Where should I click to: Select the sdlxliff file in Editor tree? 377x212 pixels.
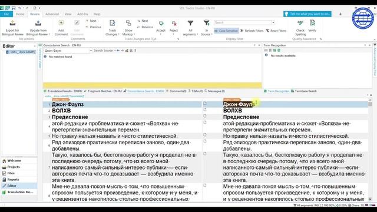pos(21,52)
